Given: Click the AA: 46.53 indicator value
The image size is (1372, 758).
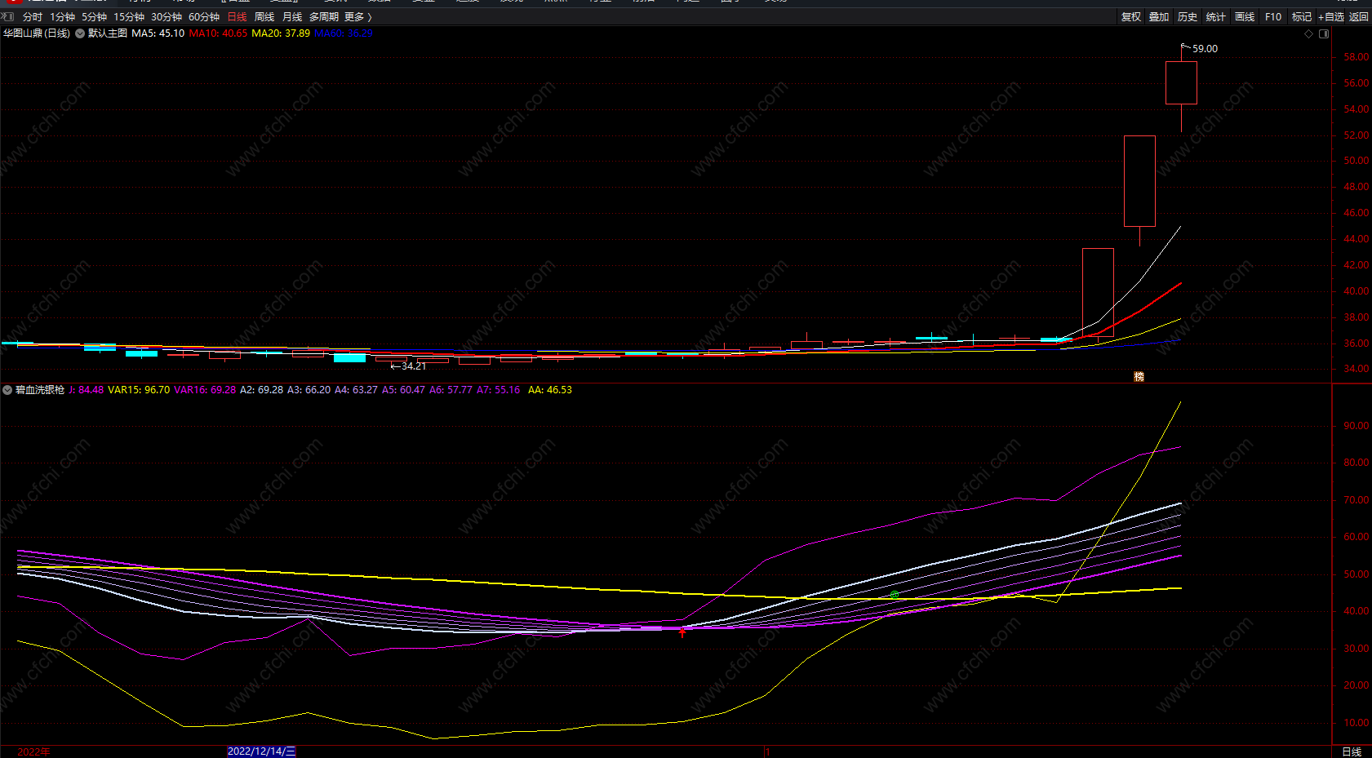Looking at the screenshot, I should (x=550, y=390).
